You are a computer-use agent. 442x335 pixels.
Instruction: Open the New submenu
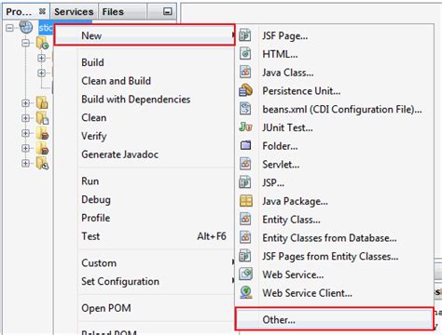coord(145,35)
